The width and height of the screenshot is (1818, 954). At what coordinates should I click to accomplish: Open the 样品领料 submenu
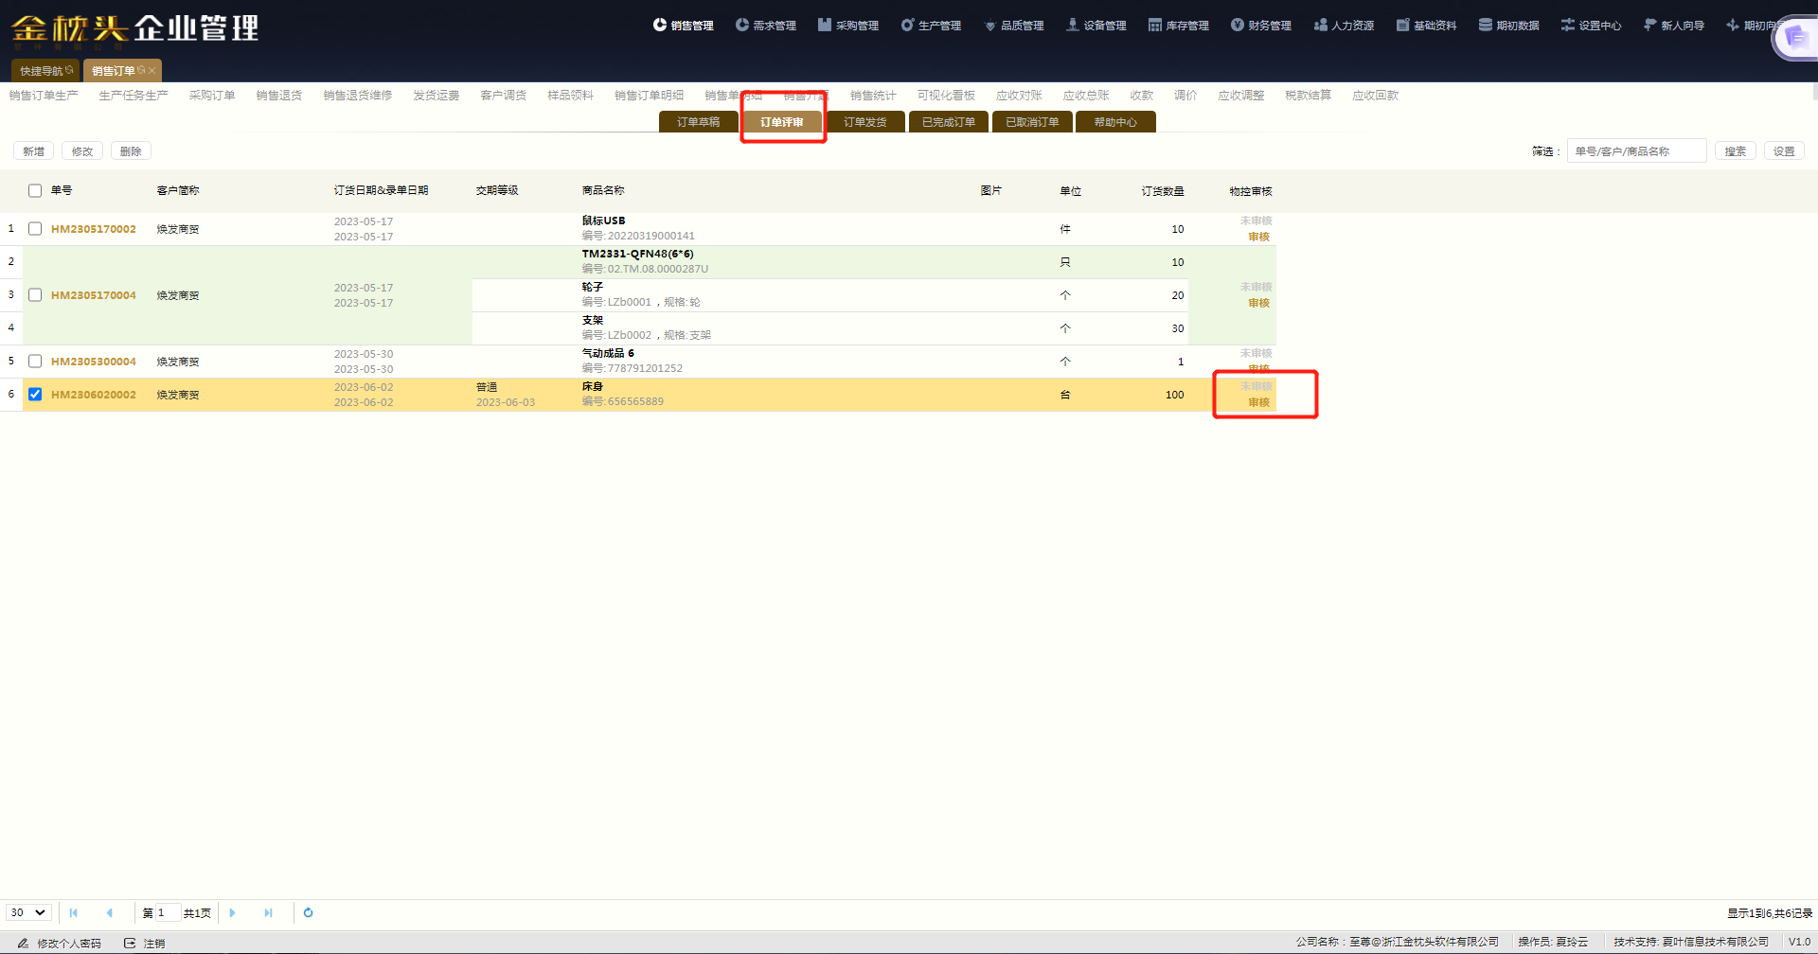(x=571, y=96)
